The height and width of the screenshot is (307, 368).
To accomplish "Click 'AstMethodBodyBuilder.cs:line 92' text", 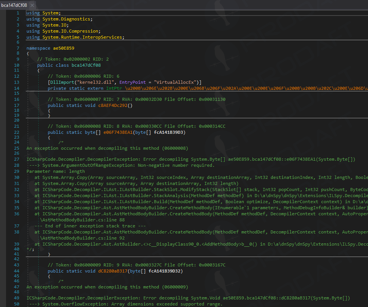I will tap(82, 238).
